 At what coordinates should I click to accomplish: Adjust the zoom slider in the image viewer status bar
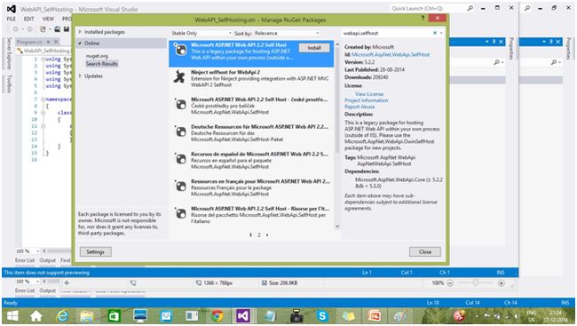[x=476, y=282]
